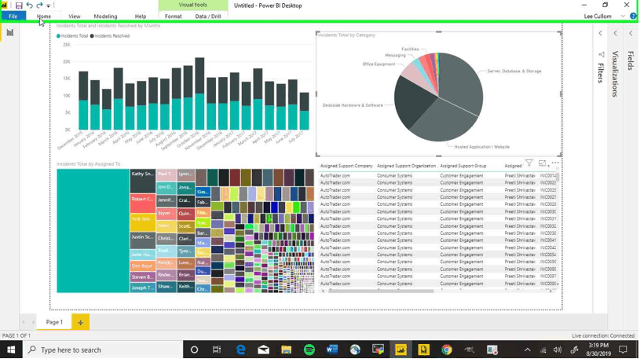Open the Modeling ribbon tab
The width and height of the screenshot is (640, 359).
pos(105,16)
